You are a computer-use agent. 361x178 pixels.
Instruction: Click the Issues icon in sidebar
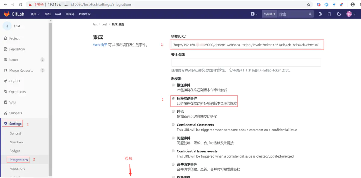click(5, 60)
